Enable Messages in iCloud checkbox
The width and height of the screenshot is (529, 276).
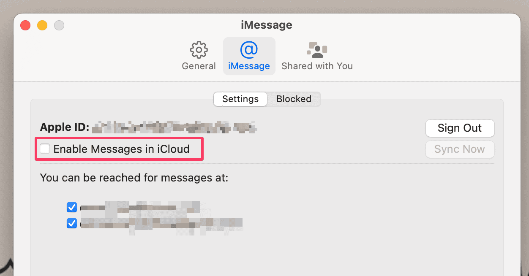[45, 149]
